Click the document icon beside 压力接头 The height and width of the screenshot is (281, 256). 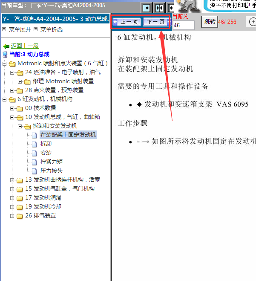[34, 171]
